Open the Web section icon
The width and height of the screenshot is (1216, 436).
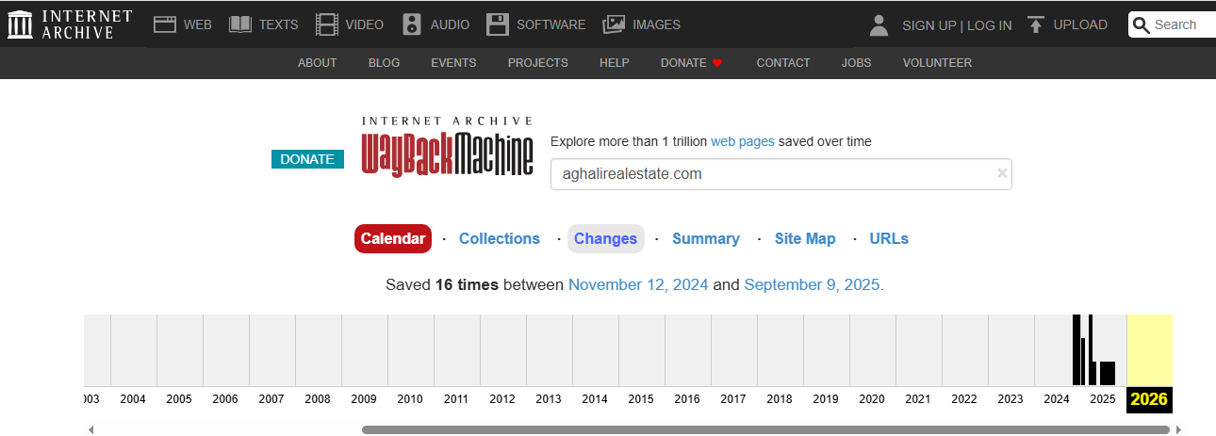(x=166, y=24)
